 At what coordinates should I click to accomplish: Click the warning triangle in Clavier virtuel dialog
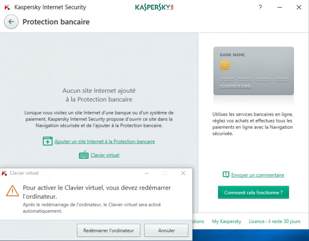(x=12, y=191)
